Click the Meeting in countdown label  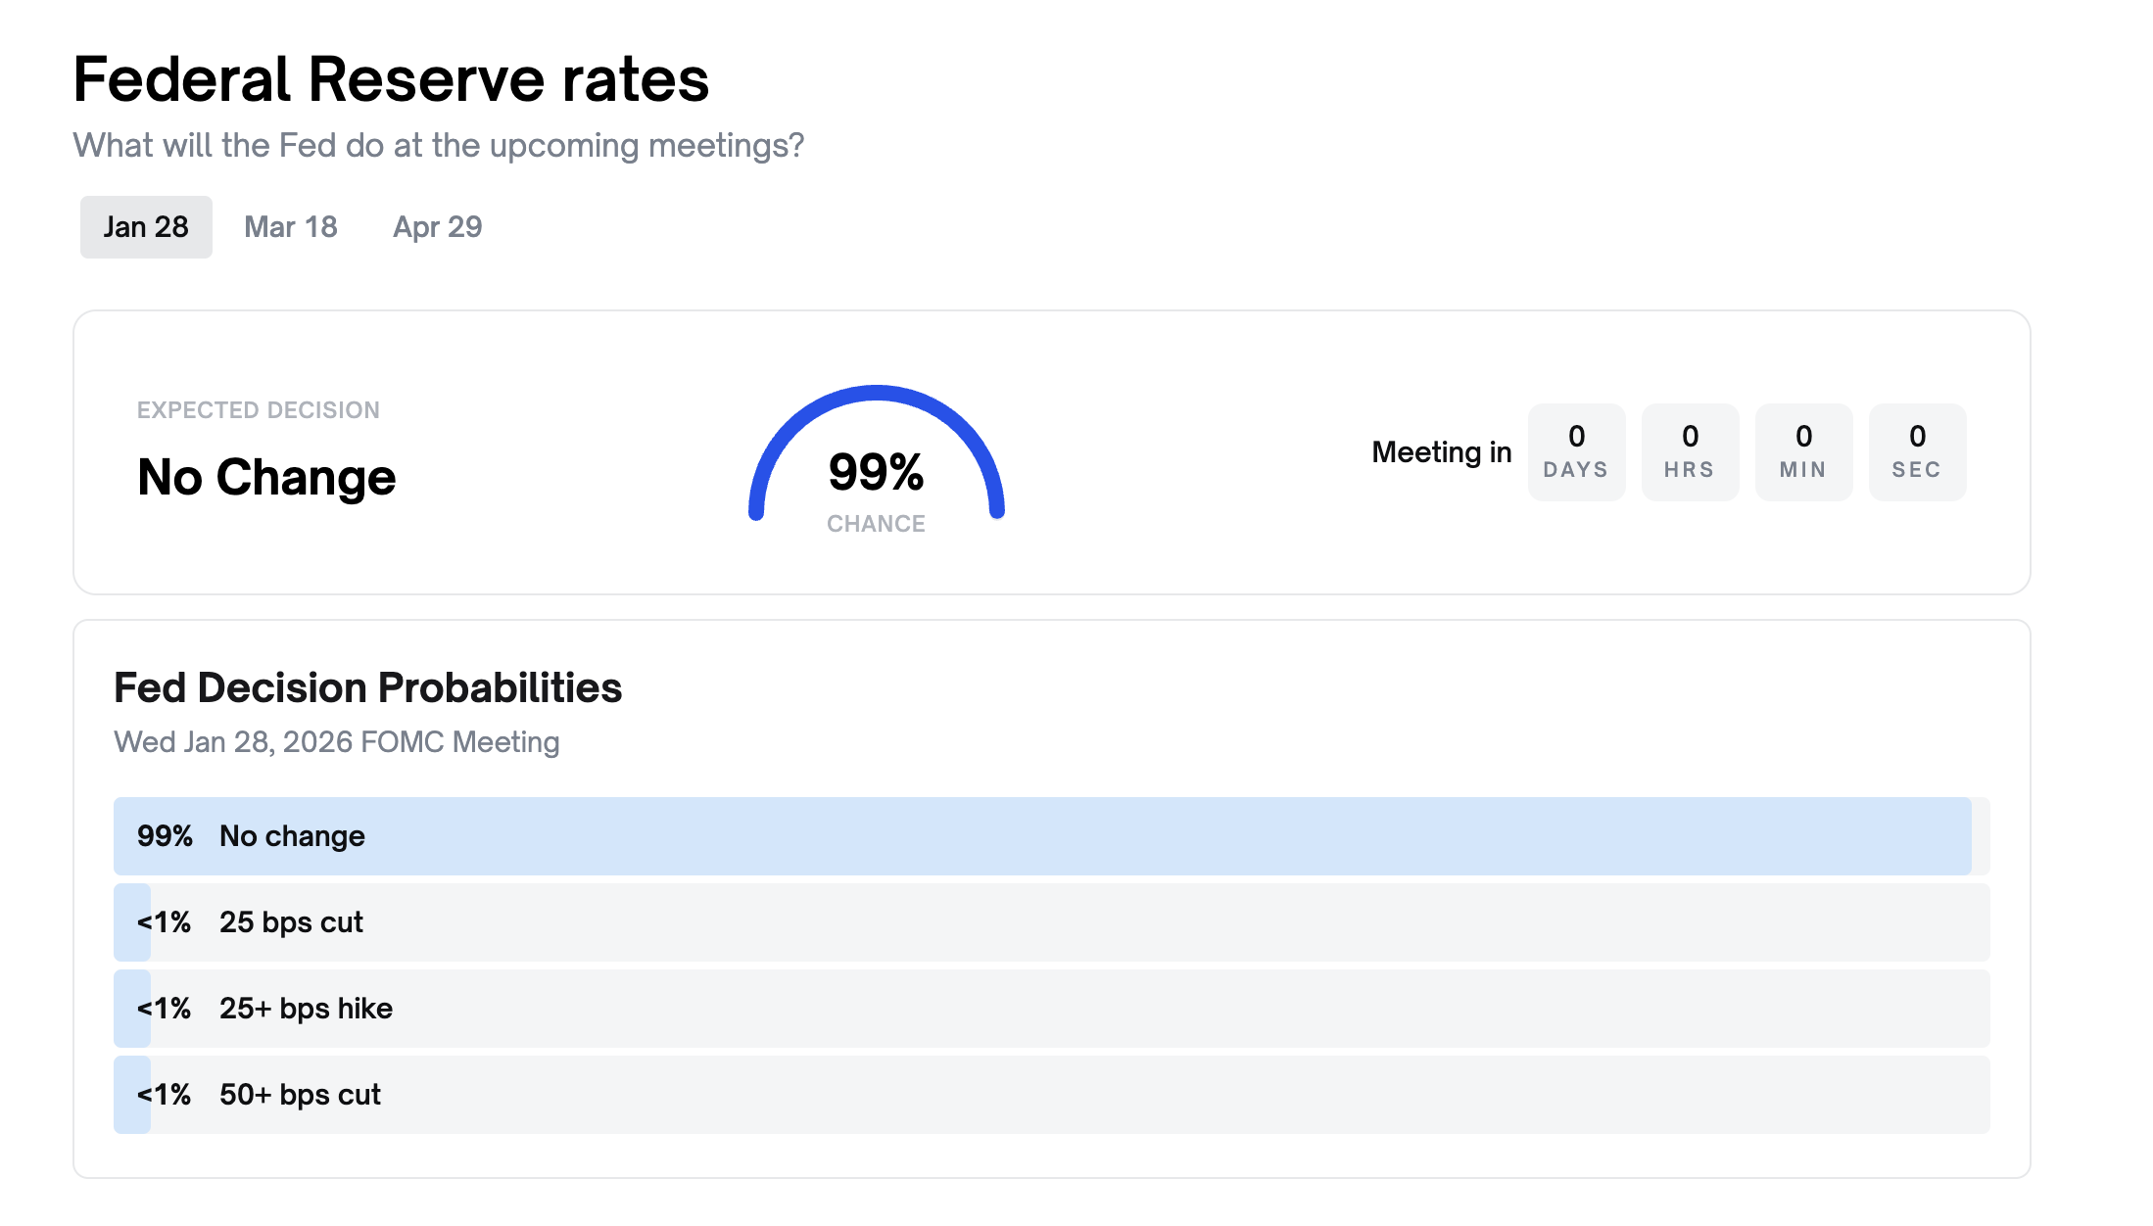pyautogui.click(x=1441, y=451)
